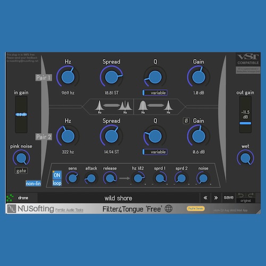Toggle the gate button under pink noise

click(x=21, y=171)
